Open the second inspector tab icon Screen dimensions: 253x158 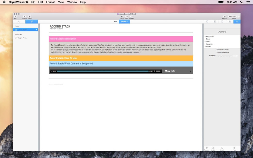tap(215, 22)
